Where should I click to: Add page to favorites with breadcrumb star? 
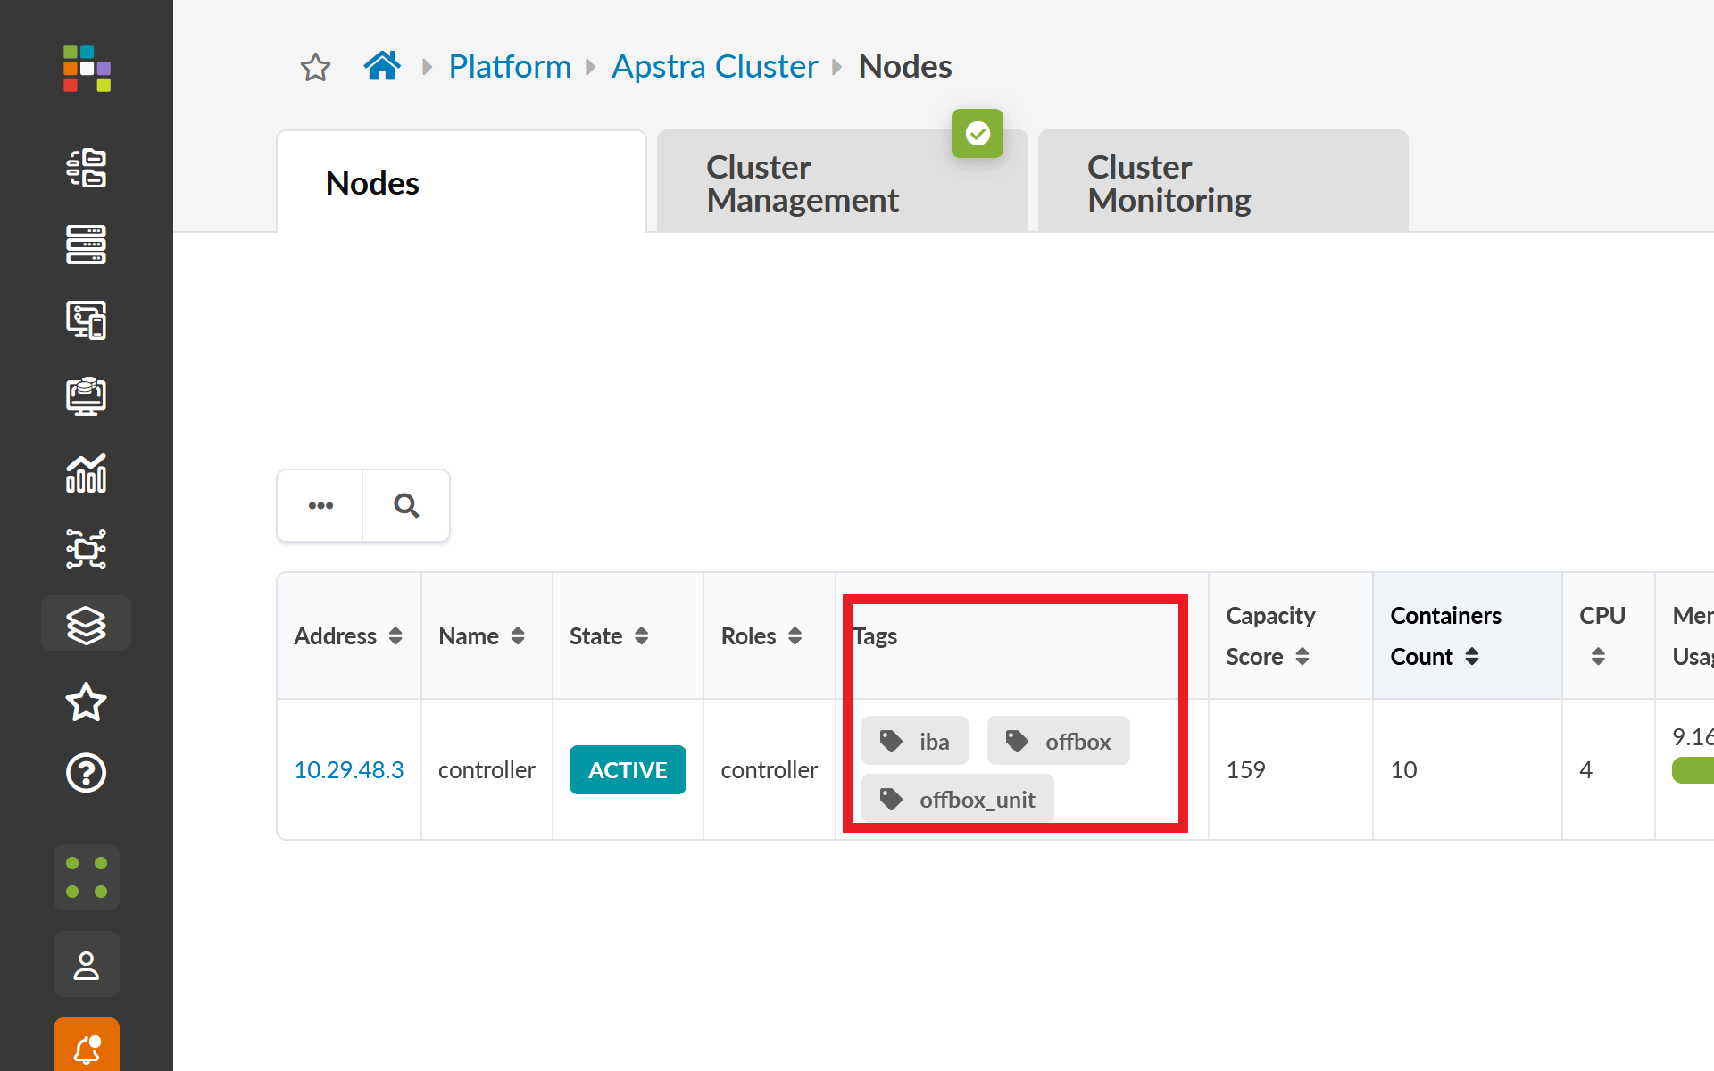tap(315, 68)
